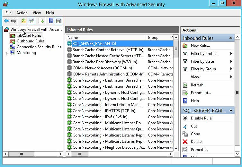Open the Filter by Group submenu
The height and width of the screenshot is (167, 242).
203,69
